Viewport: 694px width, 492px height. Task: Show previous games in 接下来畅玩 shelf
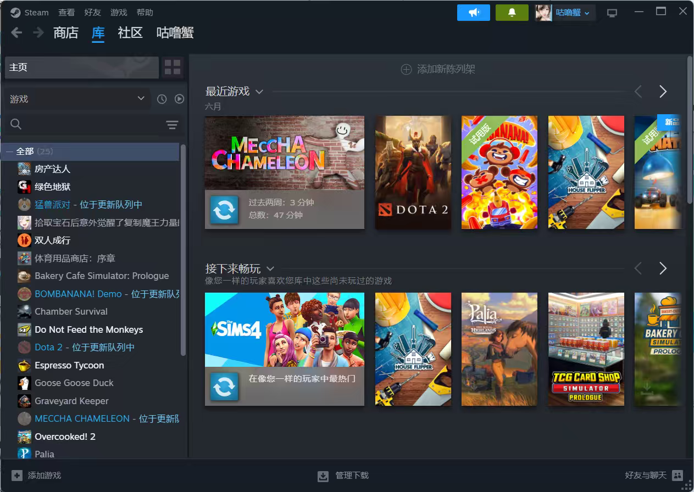click(x=638, y=269)
